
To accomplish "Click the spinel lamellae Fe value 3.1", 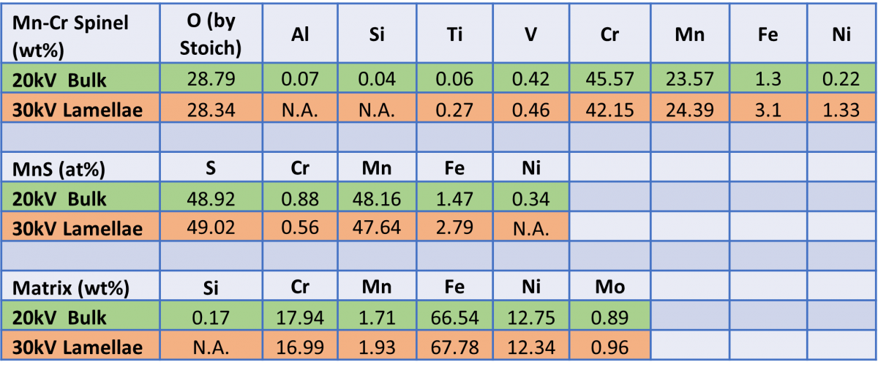I will 768,110.
